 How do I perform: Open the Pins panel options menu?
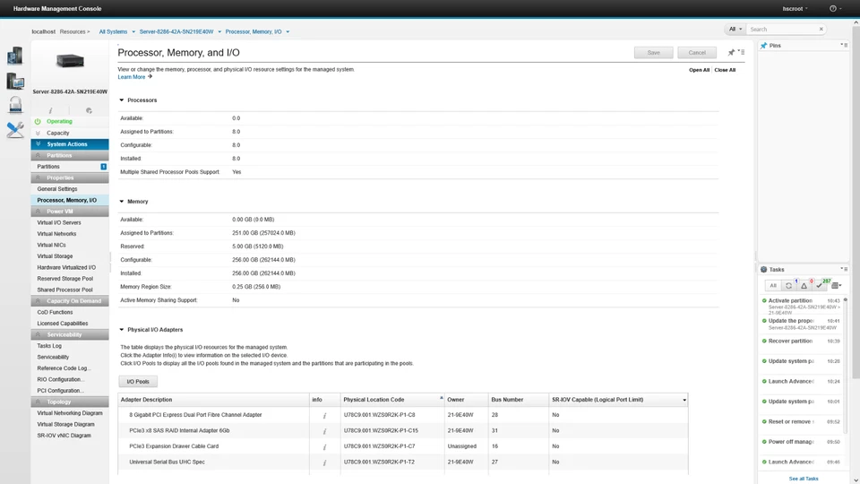click(844, 45)
